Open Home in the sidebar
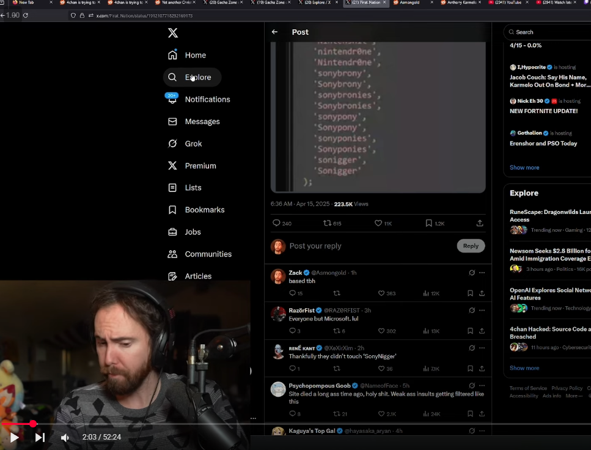This screenshot has width=591, height=450. 187,55
